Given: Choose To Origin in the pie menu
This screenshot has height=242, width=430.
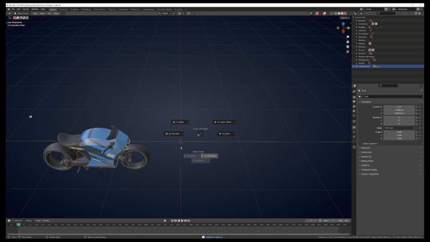Looking at the screenshot, I should coord(180,122).
